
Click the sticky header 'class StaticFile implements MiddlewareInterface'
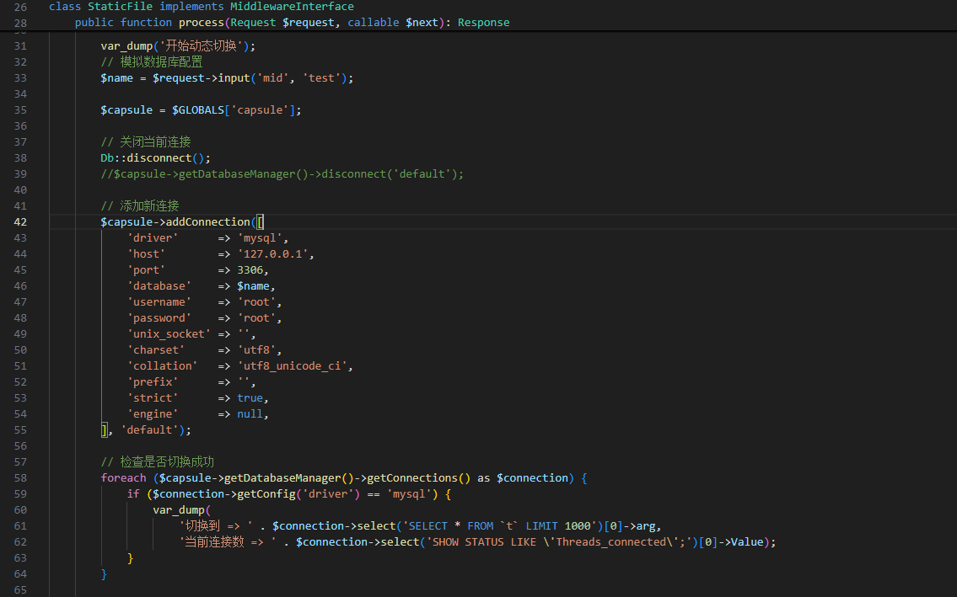pos(202,7)
